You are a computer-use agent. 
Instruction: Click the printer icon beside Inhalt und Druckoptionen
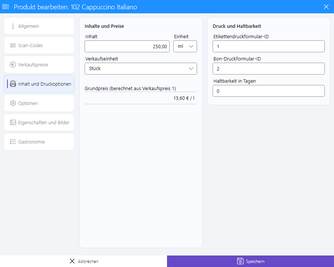[13, 84]
